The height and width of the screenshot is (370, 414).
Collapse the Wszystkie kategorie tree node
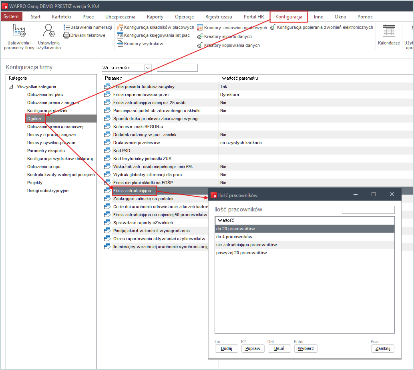click(11, 86)
